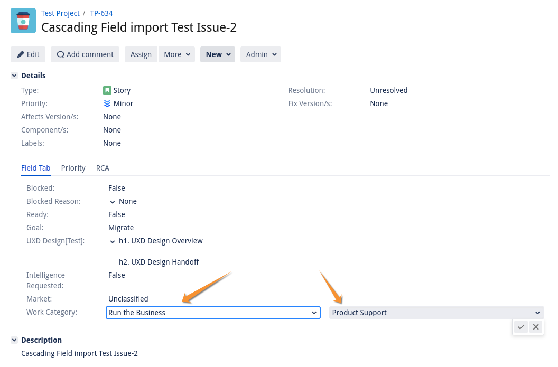Open the Test Project breadcrumb link
The image size is (558, 367).
[x=60, y=13]
